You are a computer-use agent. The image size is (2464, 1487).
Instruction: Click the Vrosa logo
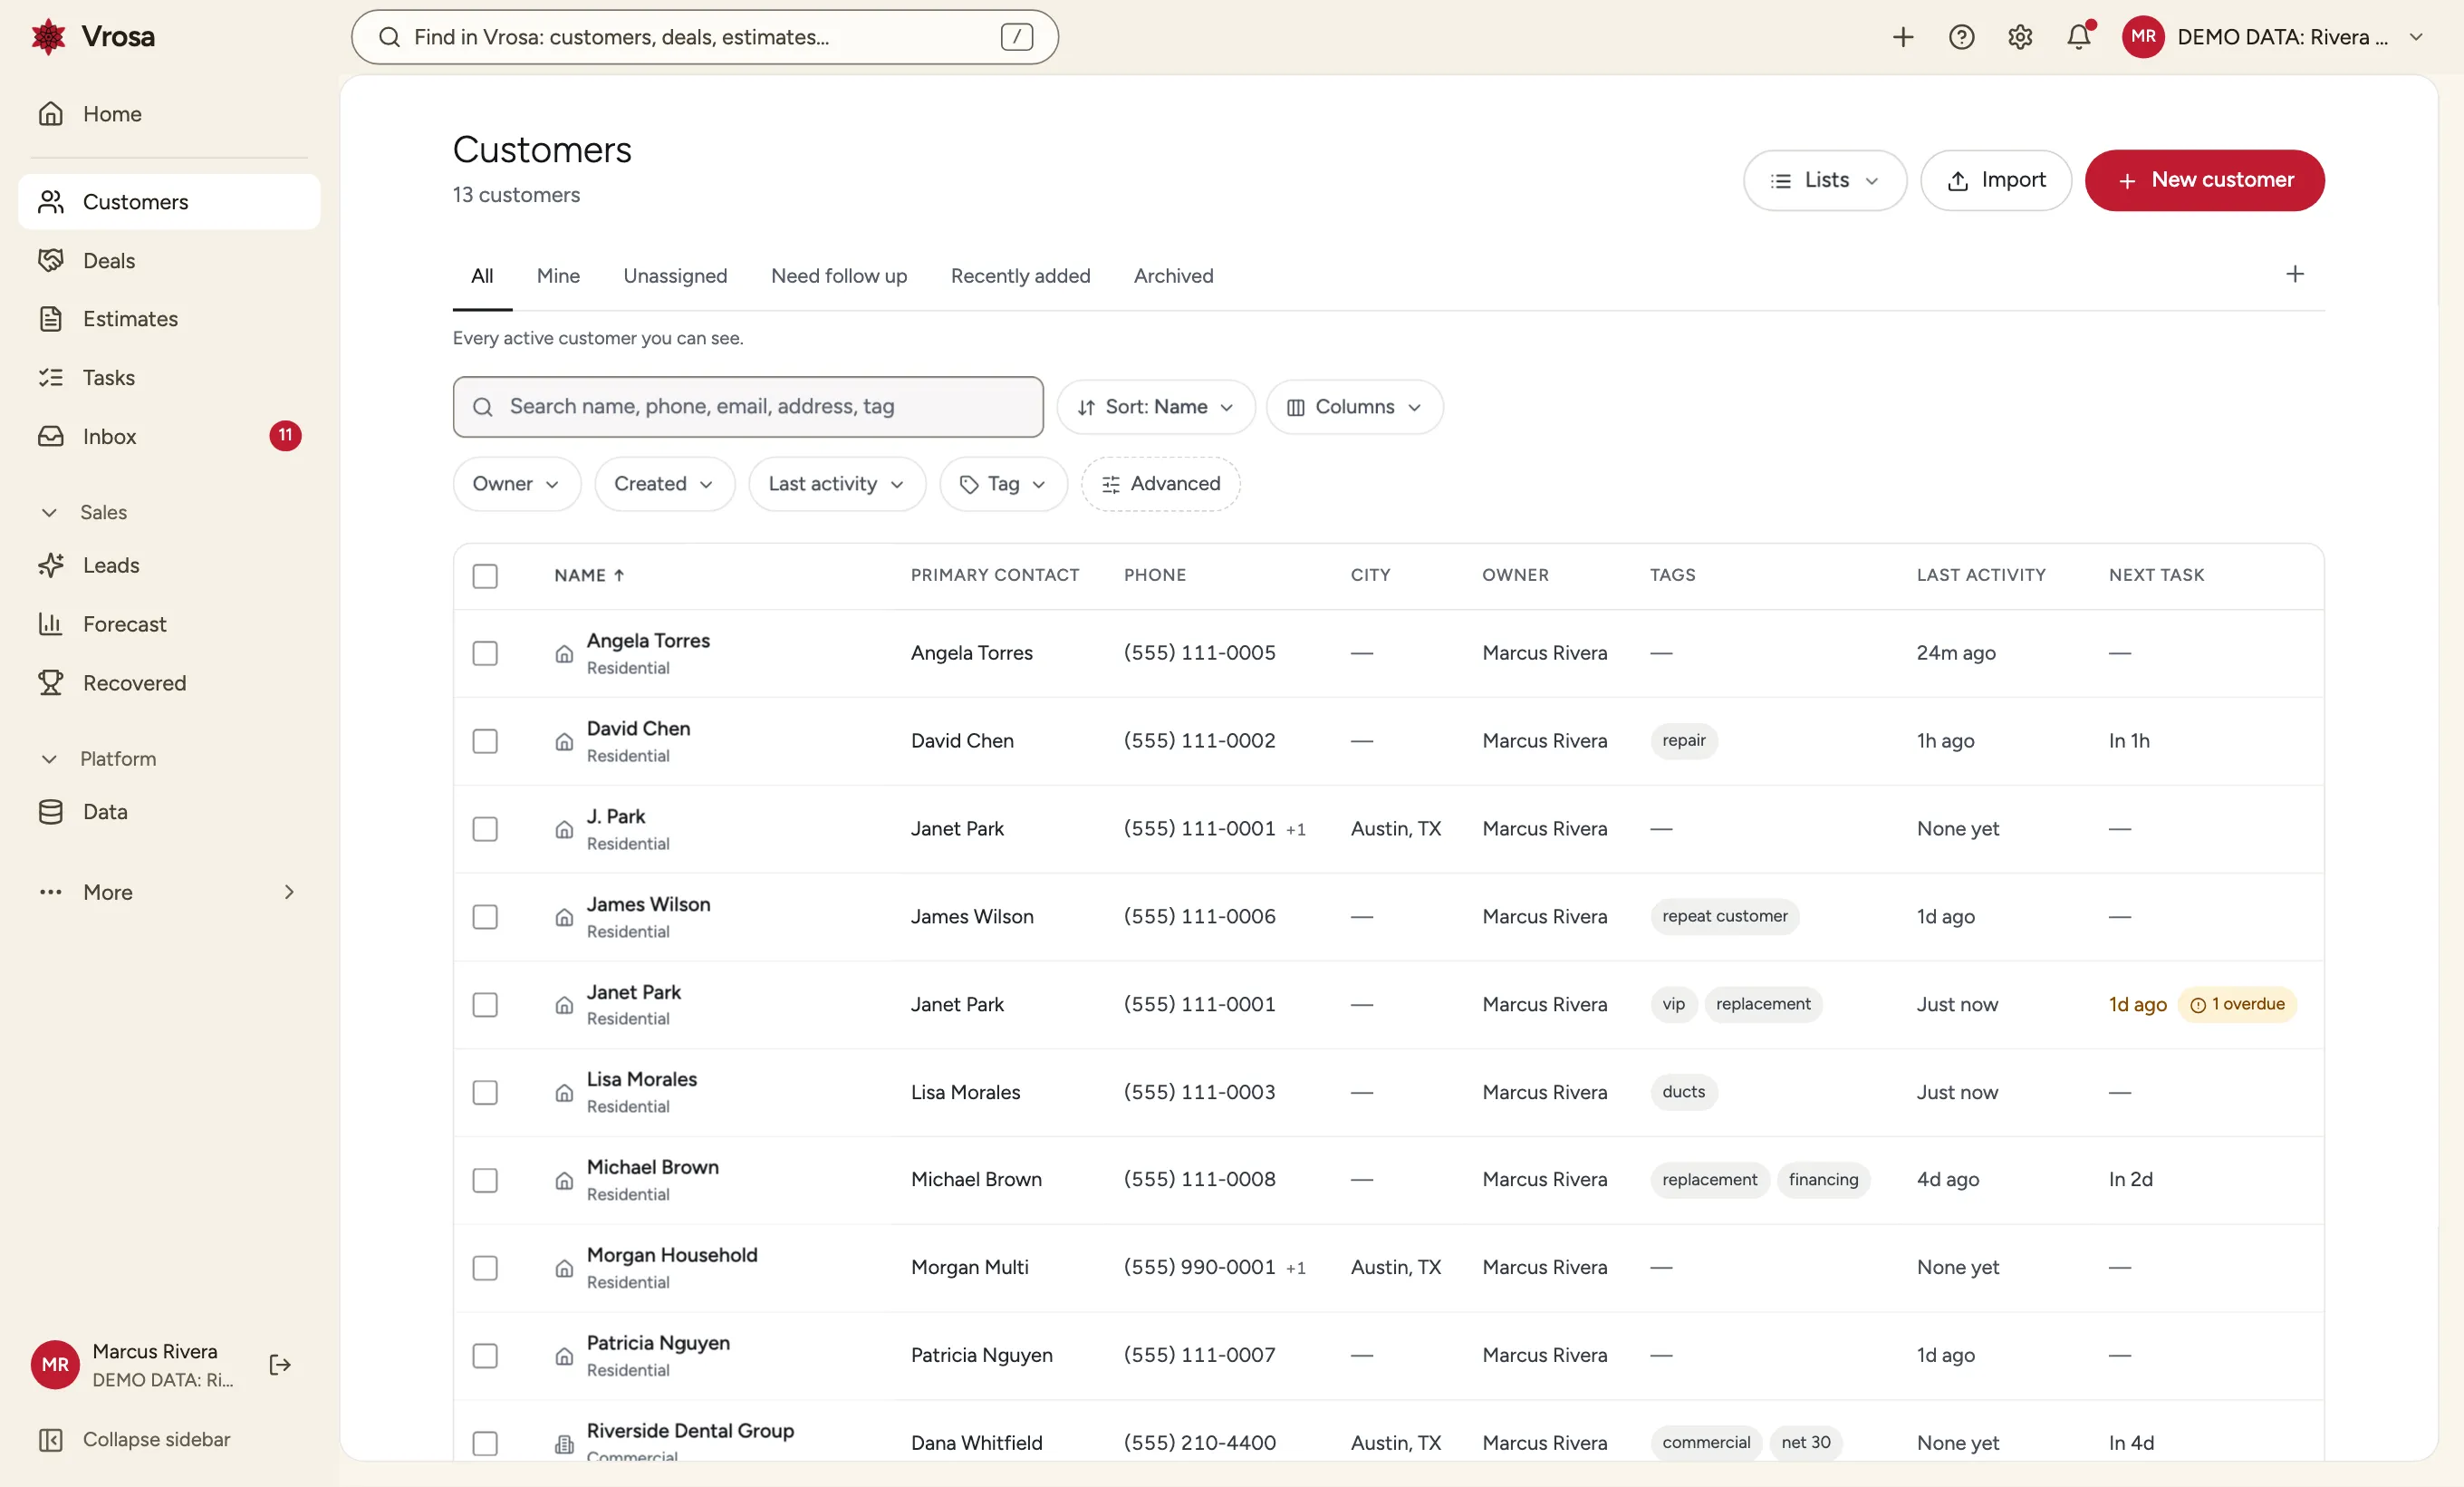tap(92, 37)
